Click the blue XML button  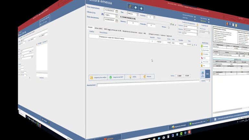pyautogui.click(x=207, y=74)
